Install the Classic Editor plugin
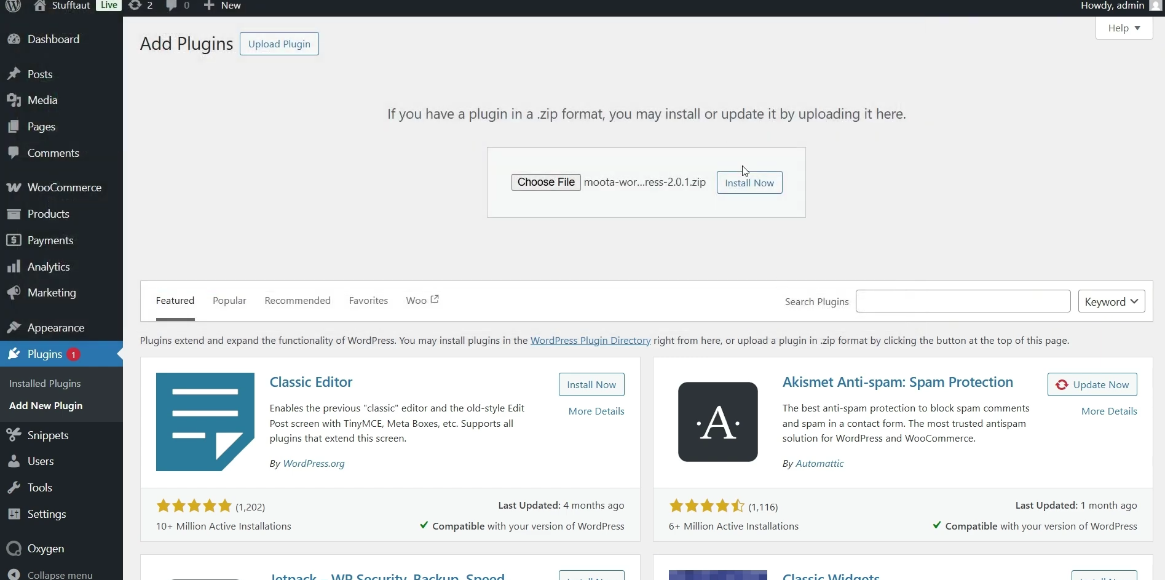This screenshot has height=580, width=1165. [x=591, y=384]
